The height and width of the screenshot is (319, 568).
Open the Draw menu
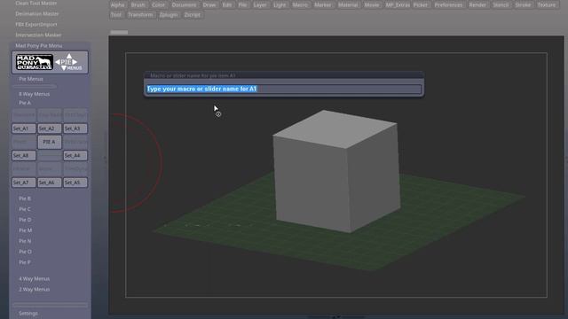click(209, 5)
